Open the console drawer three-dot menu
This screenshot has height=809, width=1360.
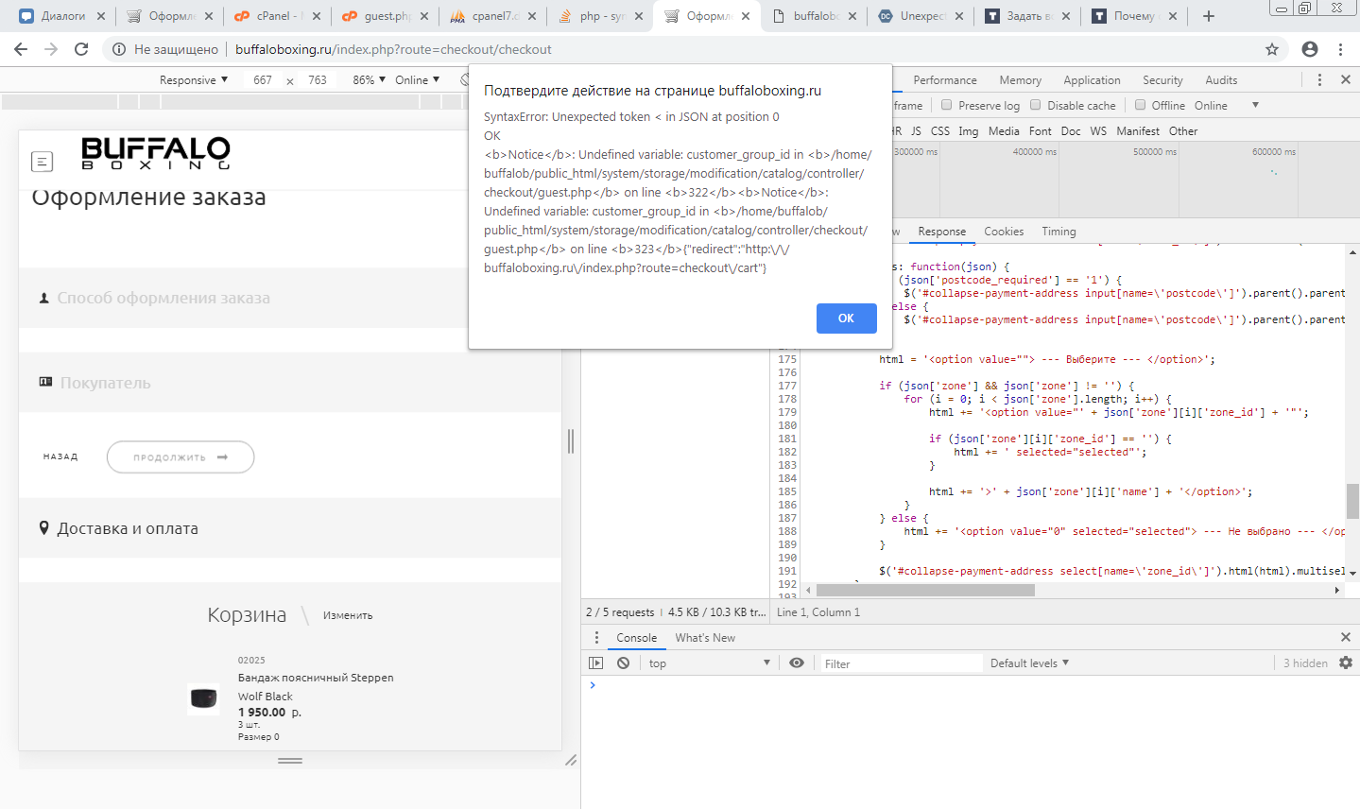pyautogui.click(x=596, y=638)
